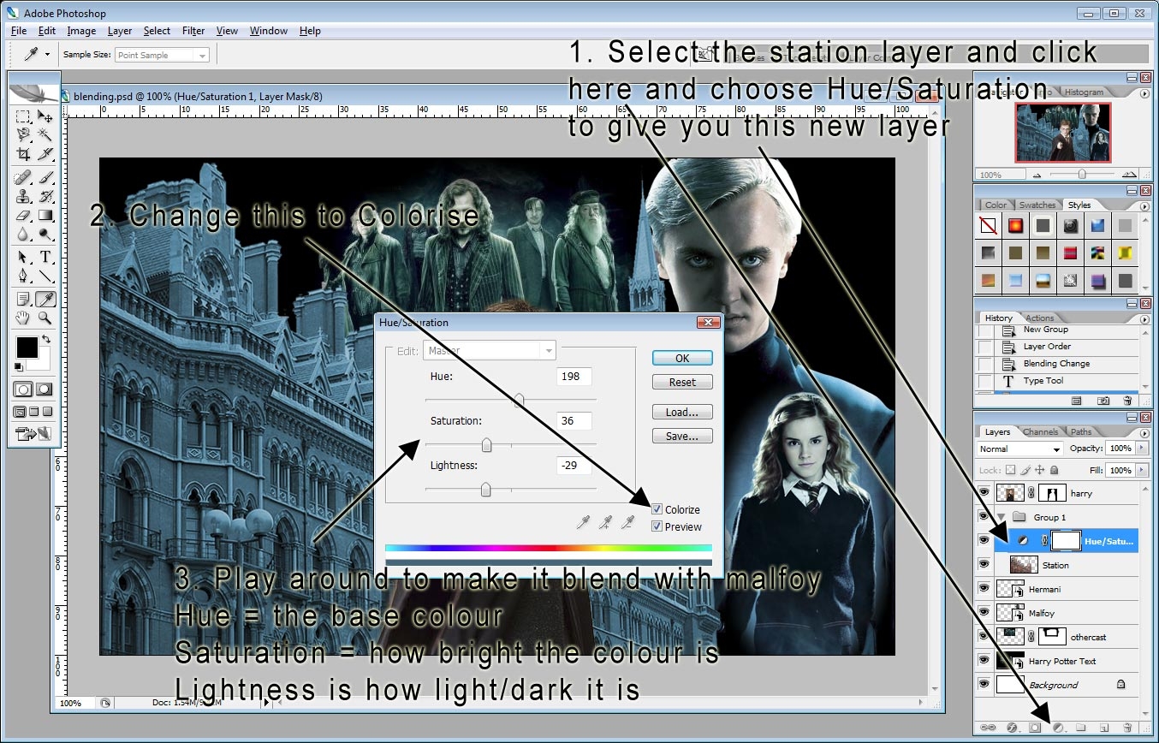Open the Layer menu

click(x=120, y=31)
